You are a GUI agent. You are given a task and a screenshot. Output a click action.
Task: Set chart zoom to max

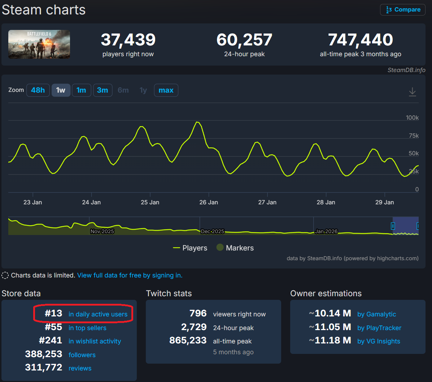(x=166, y=90)
